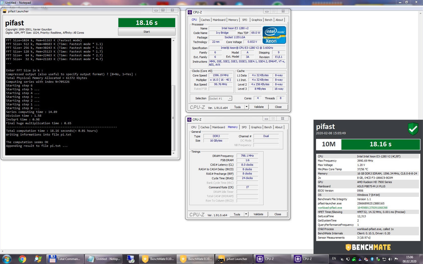Open the Action Center flag tray icon

[x=396, y=259]
